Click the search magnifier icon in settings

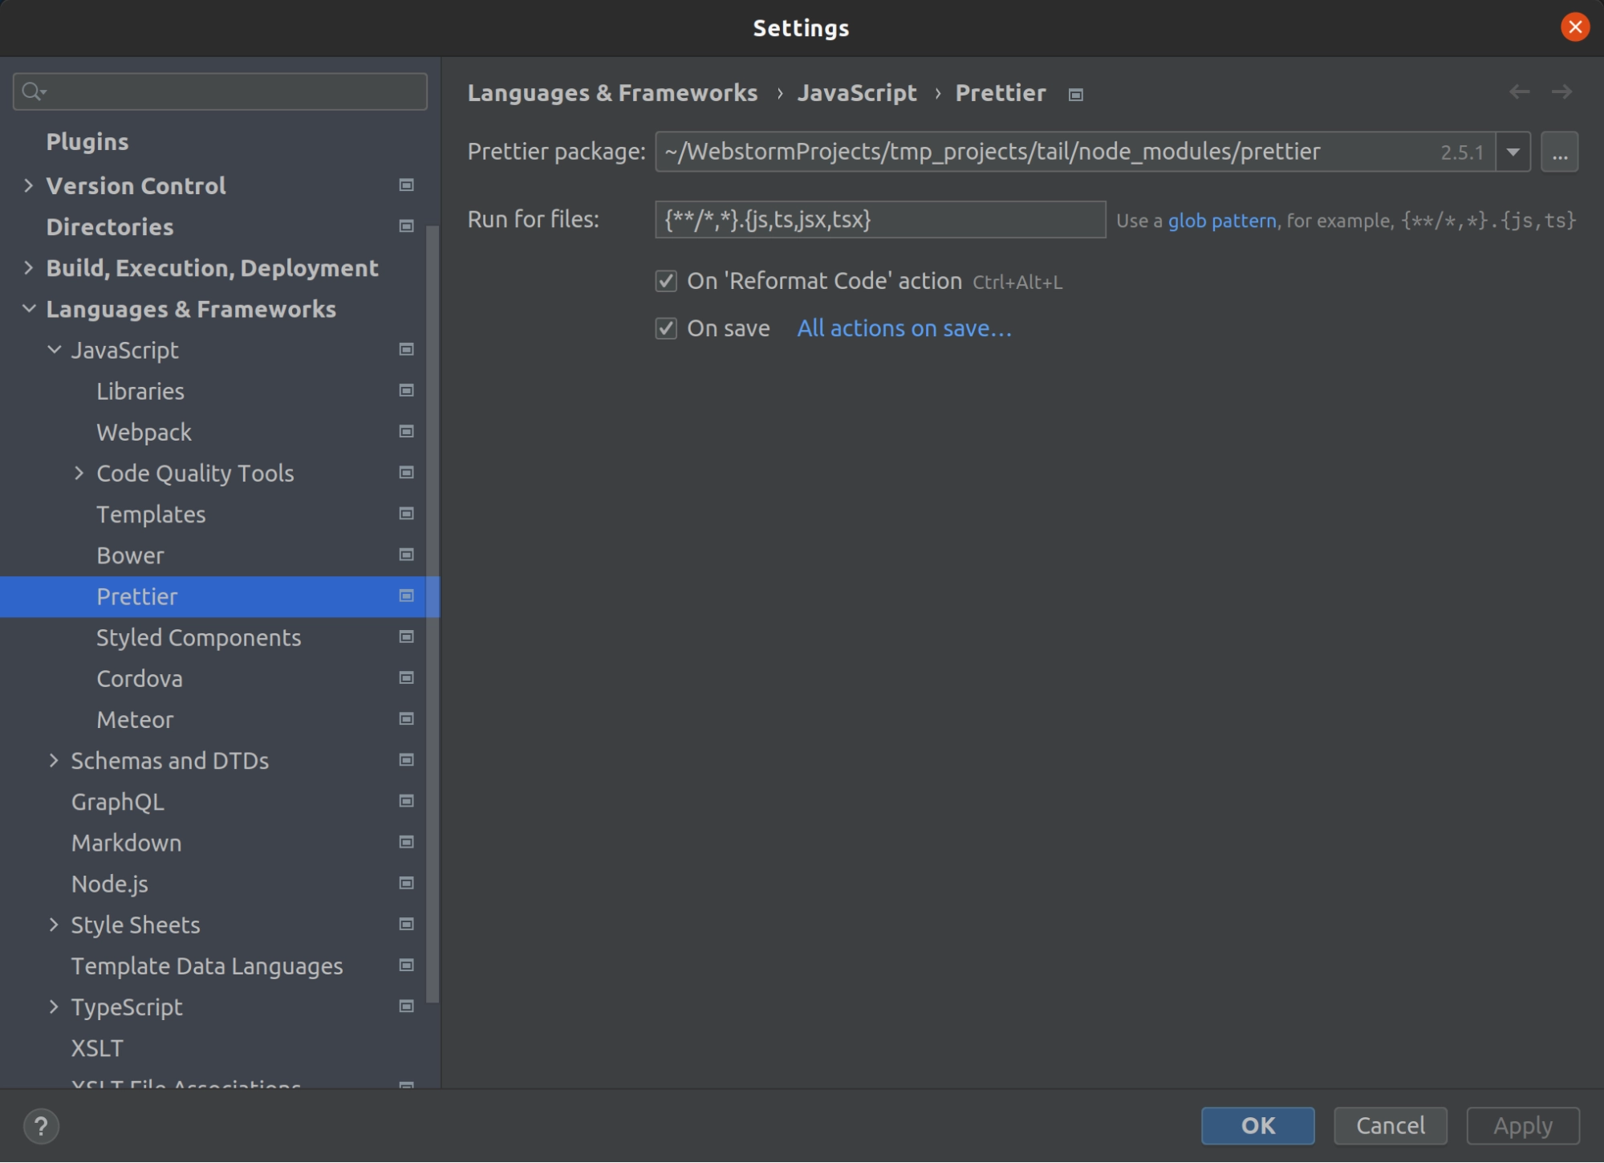34,91
